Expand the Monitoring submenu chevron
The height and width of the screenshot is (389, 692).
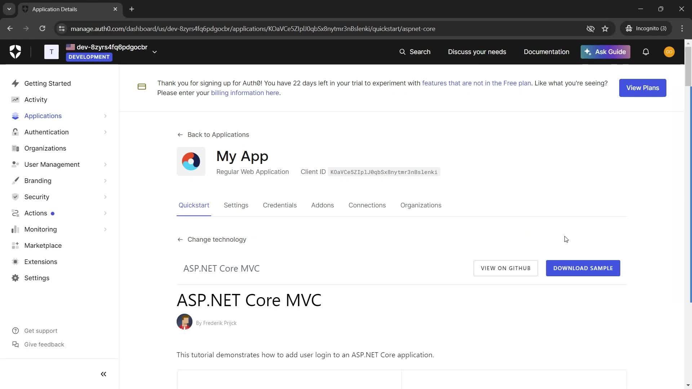[x=105, y=229]
